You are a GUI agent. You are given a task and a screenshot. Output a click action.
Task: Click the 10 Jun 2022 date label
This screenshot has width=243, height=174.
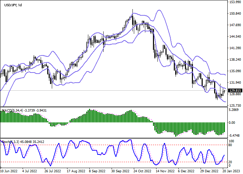(x=9, y=171)
